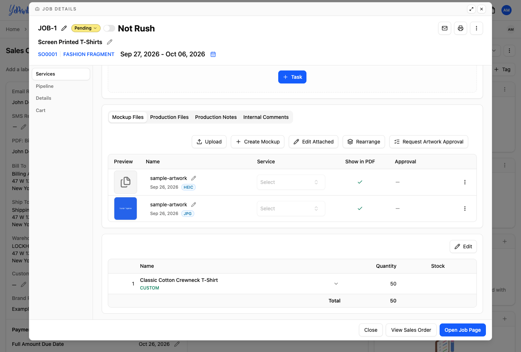Viewport: 521px width, 352px height.
Task: Print the job using printer icon
Action: 461,28
